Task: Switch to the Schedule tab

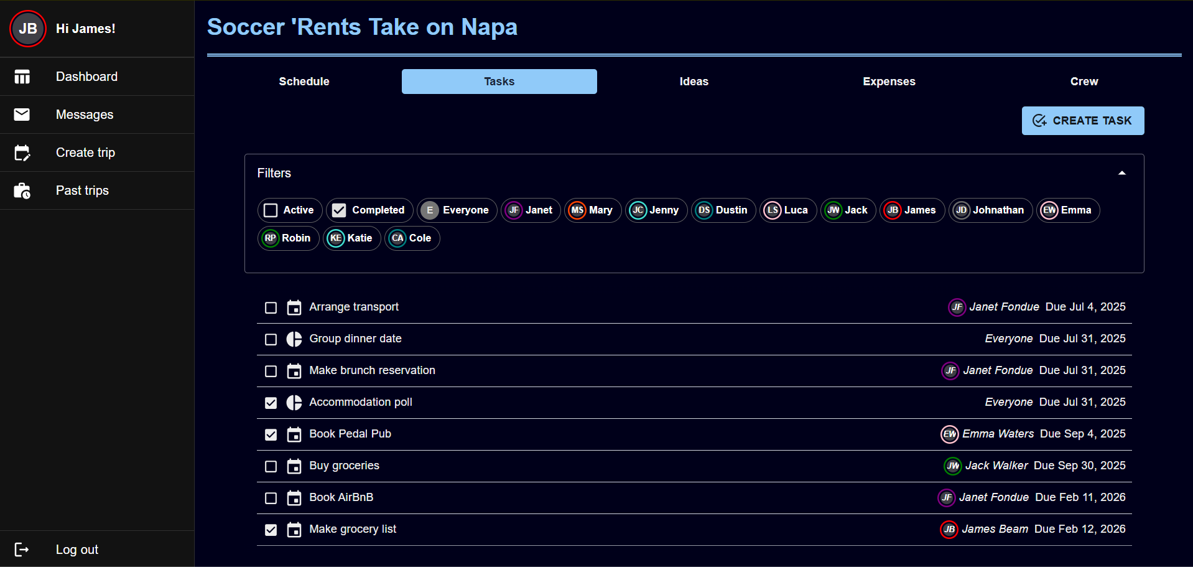Action: tap(304, 82)
